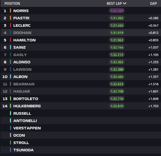Viewport: 161px width, 156px height.
Task: Select the Verstappen driver row
Action: click(81, 128)
